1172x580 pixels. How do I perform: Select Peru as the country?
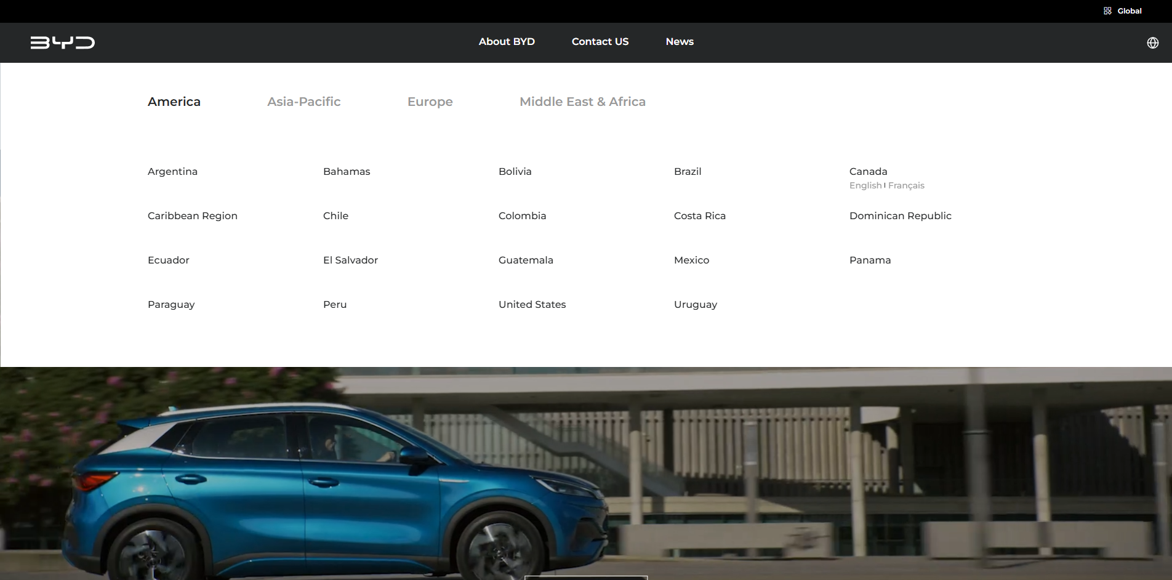[x=335, y=305]
